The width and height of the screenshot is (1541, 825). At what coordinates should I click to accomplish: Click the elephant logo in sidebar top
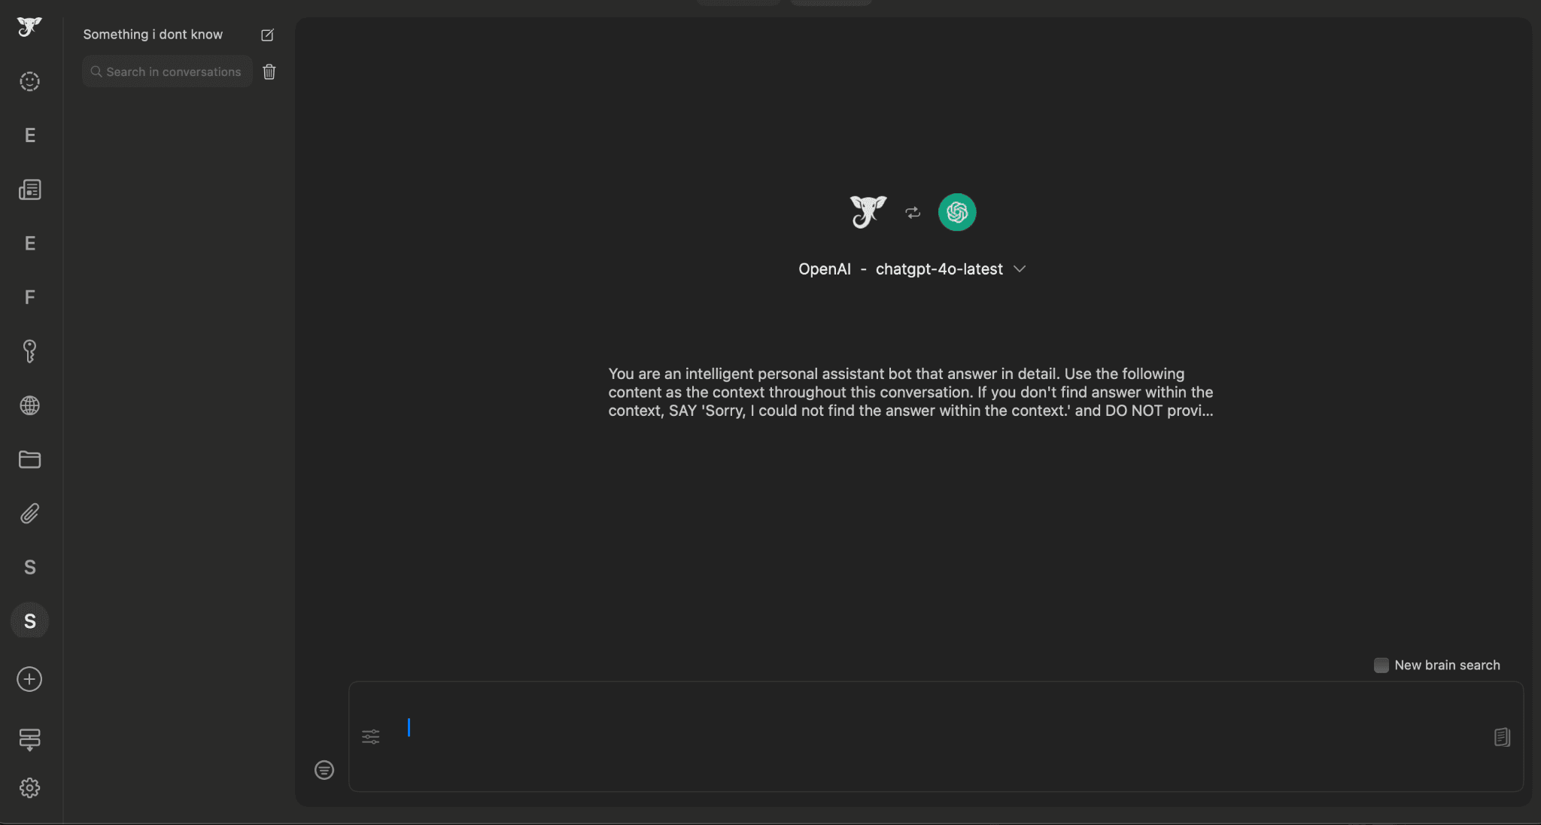tap(29, 27)
